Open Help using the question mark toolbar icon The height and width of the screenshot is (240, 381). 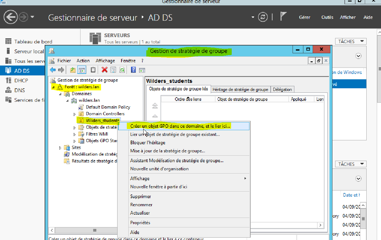point(134,70)
